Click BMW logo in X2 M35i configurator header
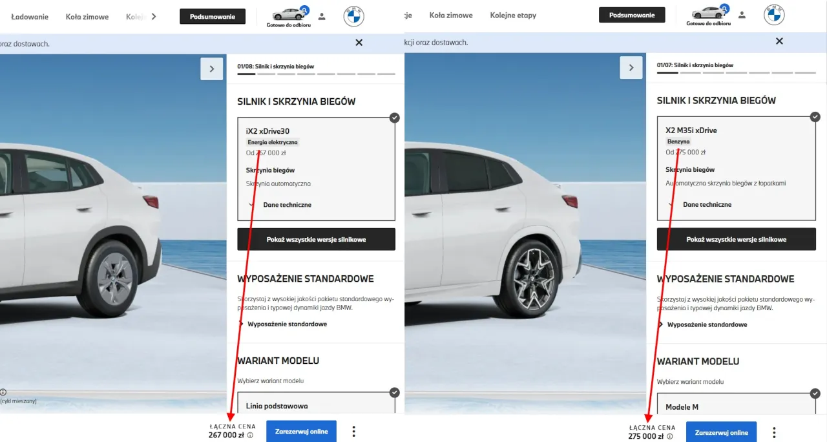The width and height of the screenshot is (827, 442). tap(774, 15)
